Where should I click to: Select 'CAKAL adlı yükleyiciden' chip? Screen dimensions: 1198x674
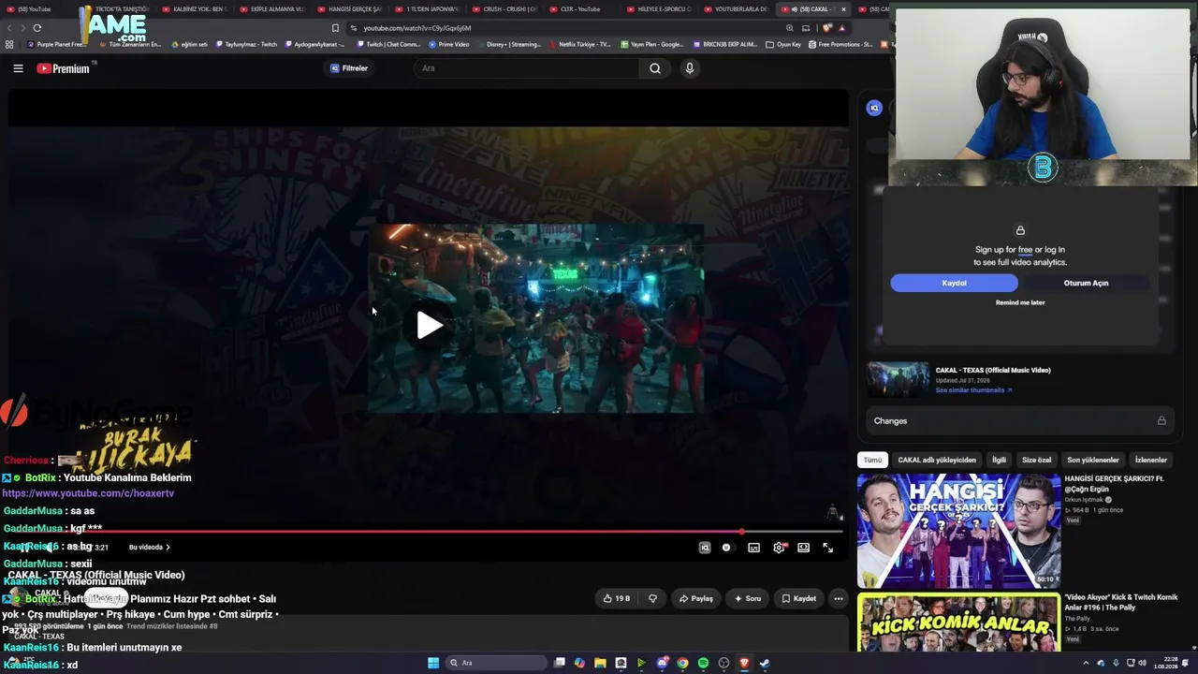[937, 460]
